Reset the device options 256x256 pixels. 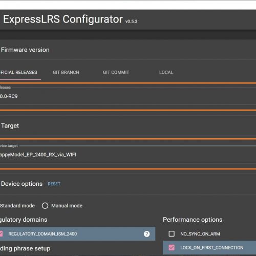pos(54,184)
